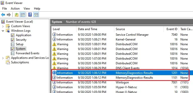The image size is (193, 93).
Task: Click the Forward arrow toolbar icon
Action: click(9, 15)
